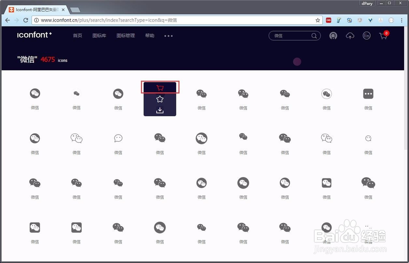Screen dimensions: 409x263
Task: Switch site language with En icon
Action: 366,36
